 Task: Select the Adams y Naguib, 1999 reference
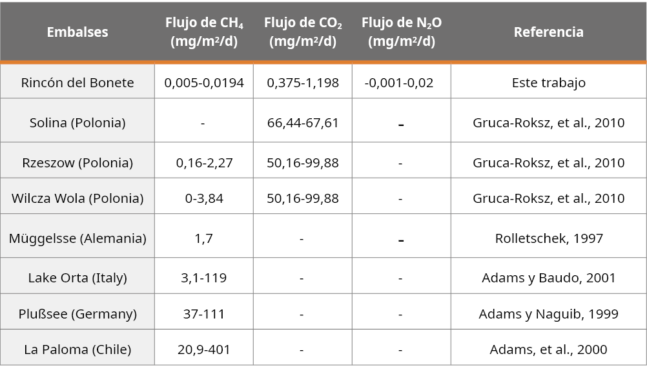pos(548,314)
